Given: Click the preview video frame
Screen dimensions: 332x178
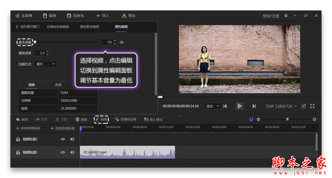Looking at the screenshot, I should (x=240, y=59).
